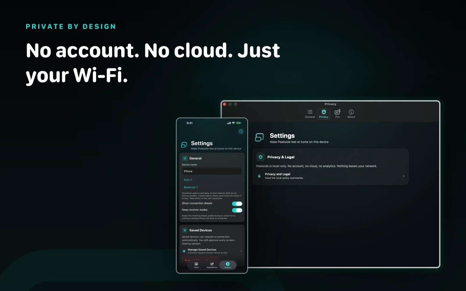Tap the Settings gear tab on phone
466x291 pixels.
coord(228,265)
